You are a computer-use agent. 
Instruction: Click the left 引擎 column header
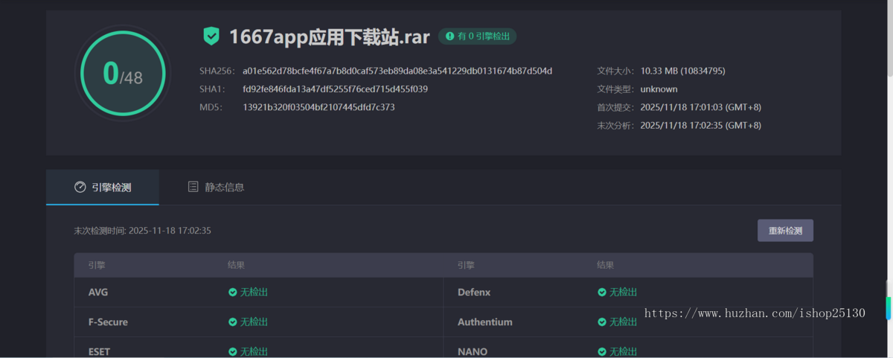click(97, 265)
